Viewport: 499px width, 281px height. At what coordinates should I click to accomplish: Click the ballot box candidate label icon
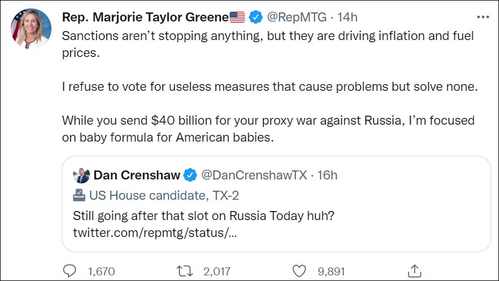click(x=79, y=196)
